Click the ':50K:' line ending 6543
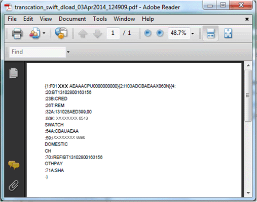This screenshot has height=202, width=257. 66,118
